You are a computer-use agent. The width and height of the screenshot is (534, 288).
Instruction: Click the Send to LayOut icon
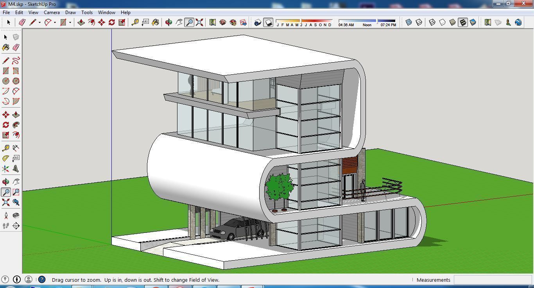(x=243, y=22)
